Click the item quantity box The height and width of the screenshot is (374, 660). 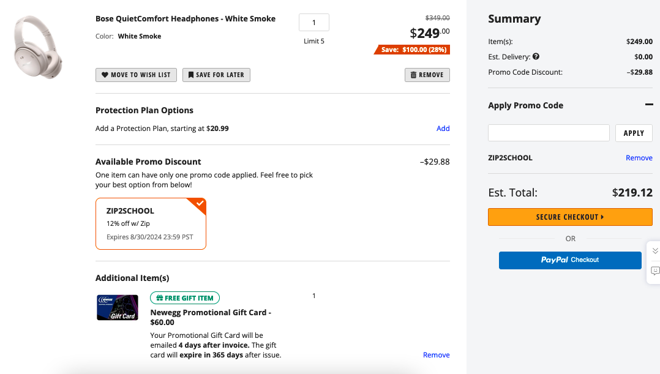pos(314,23)
